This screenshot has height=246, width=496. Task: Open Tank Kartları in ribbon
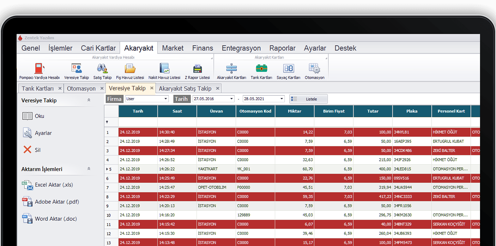[261, 68]
